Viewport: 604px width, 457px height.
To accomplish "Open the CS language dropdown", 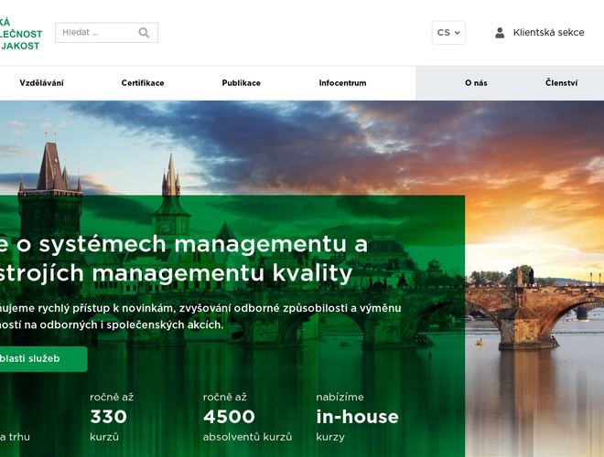I will (x=448, y=33).
